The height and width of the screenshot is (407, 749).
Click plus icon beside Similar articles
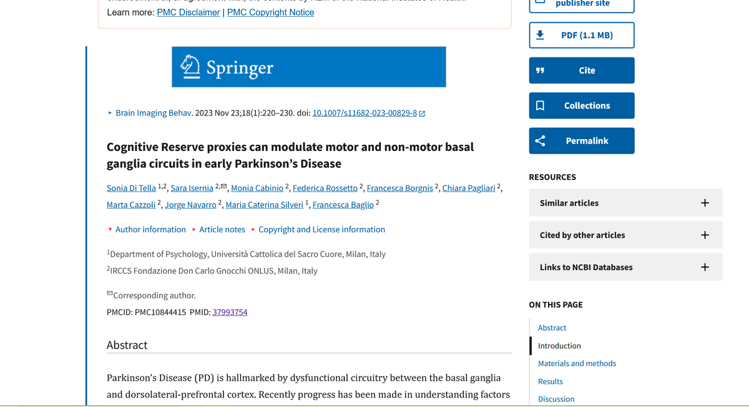click(x=705, y=203)
